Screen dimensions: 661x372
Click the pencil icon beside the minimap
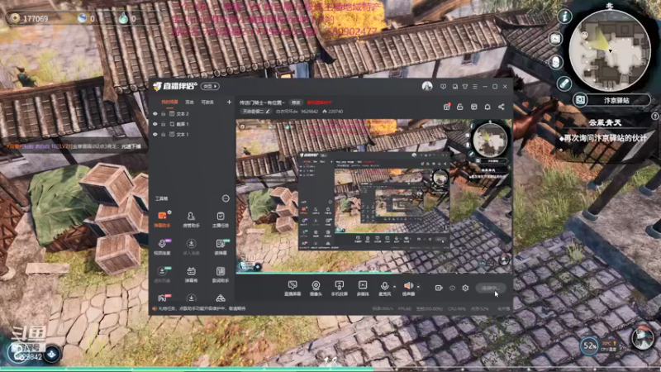click(x=564, y=83)
